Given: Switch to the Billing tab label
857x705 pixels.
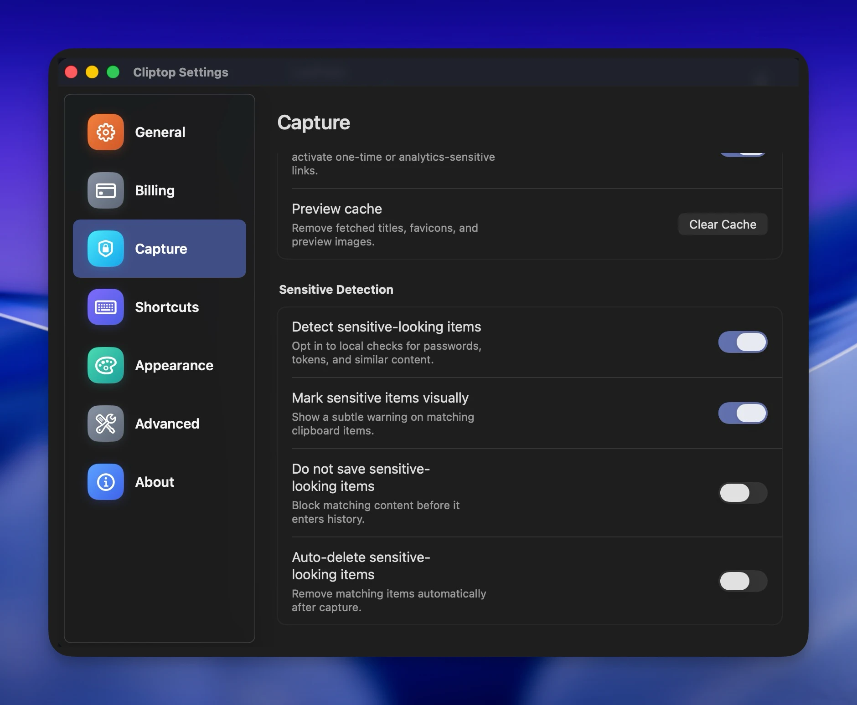Looking at the screenshot, I should pyautogui.click(x=155, y=190).
